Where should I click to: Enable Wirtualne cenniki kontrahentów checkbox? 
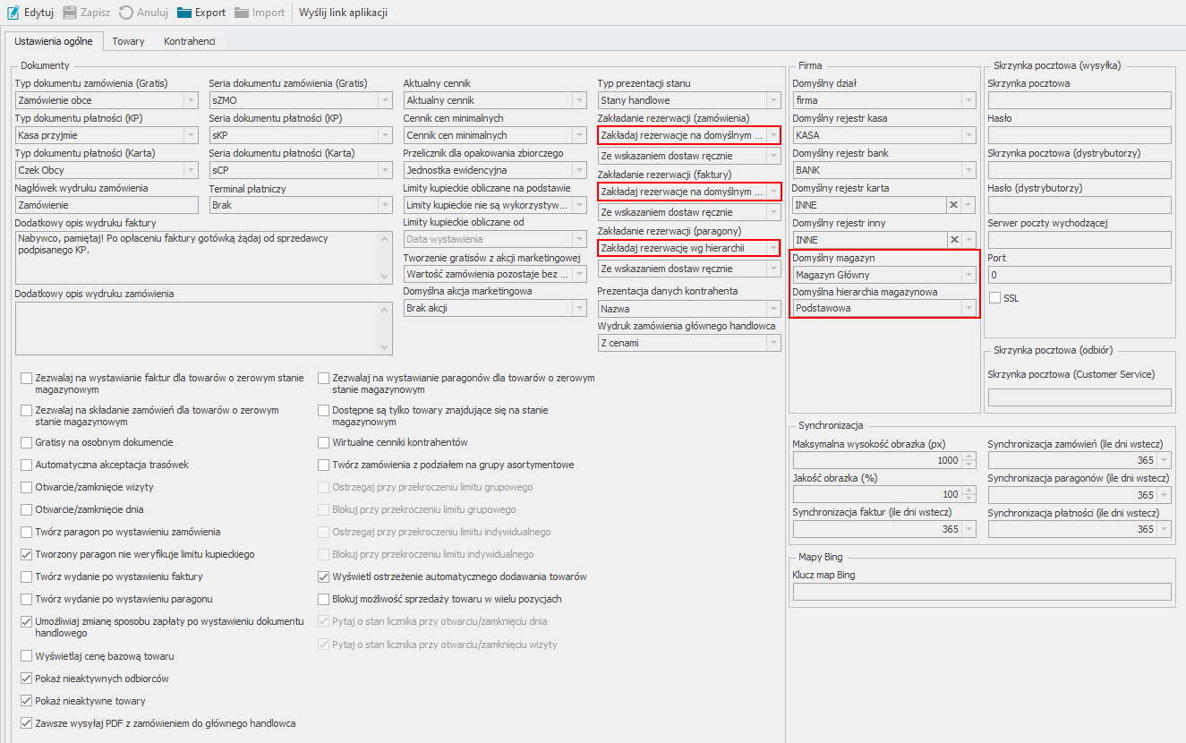point(325,442)
